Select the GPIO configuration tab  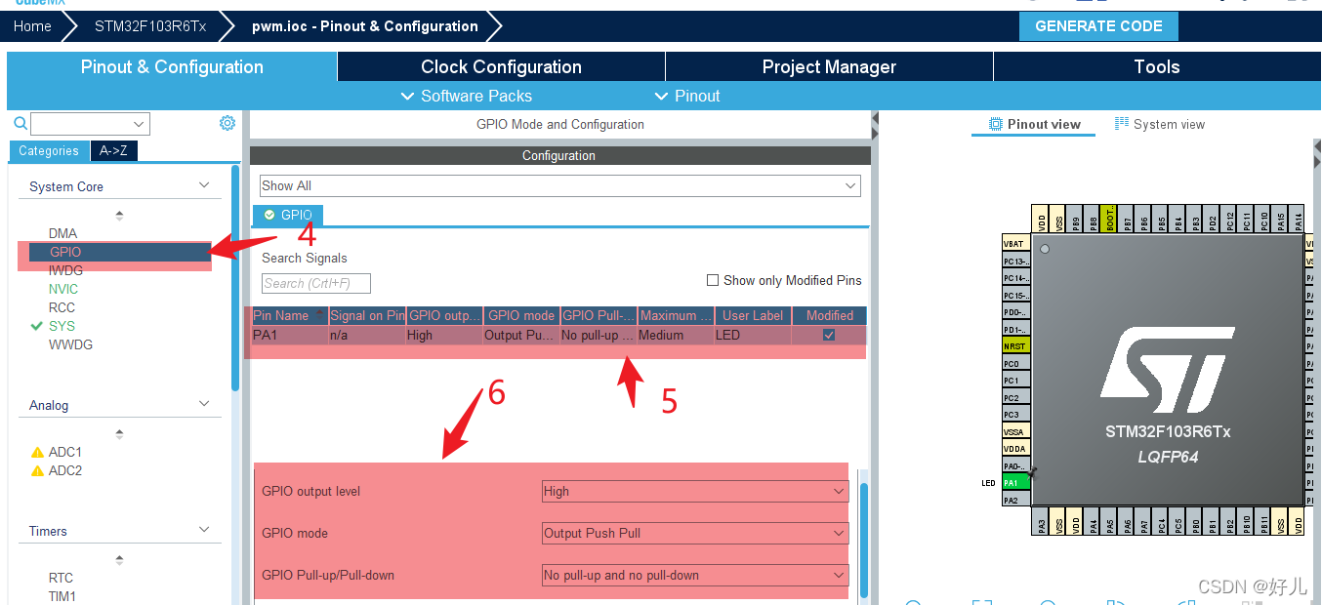pyautogui.click(x=288, y=215)
